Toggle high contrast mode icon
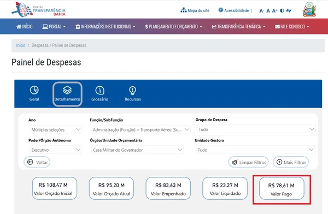 [282, 10]
